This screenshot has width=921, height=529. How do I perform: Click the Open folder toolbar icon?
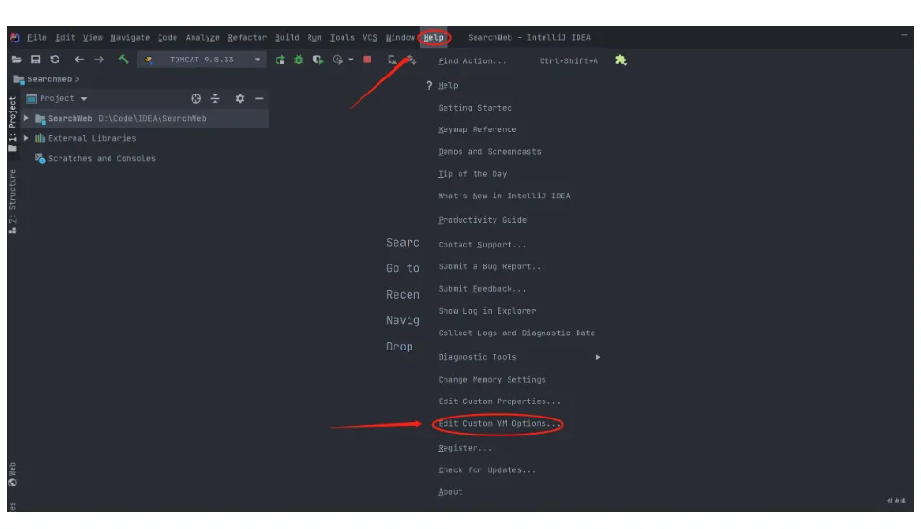16,60
